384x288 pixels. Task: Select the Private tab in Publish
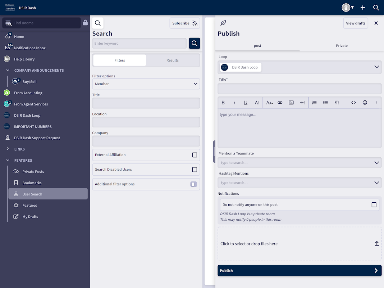coord(342,46)
